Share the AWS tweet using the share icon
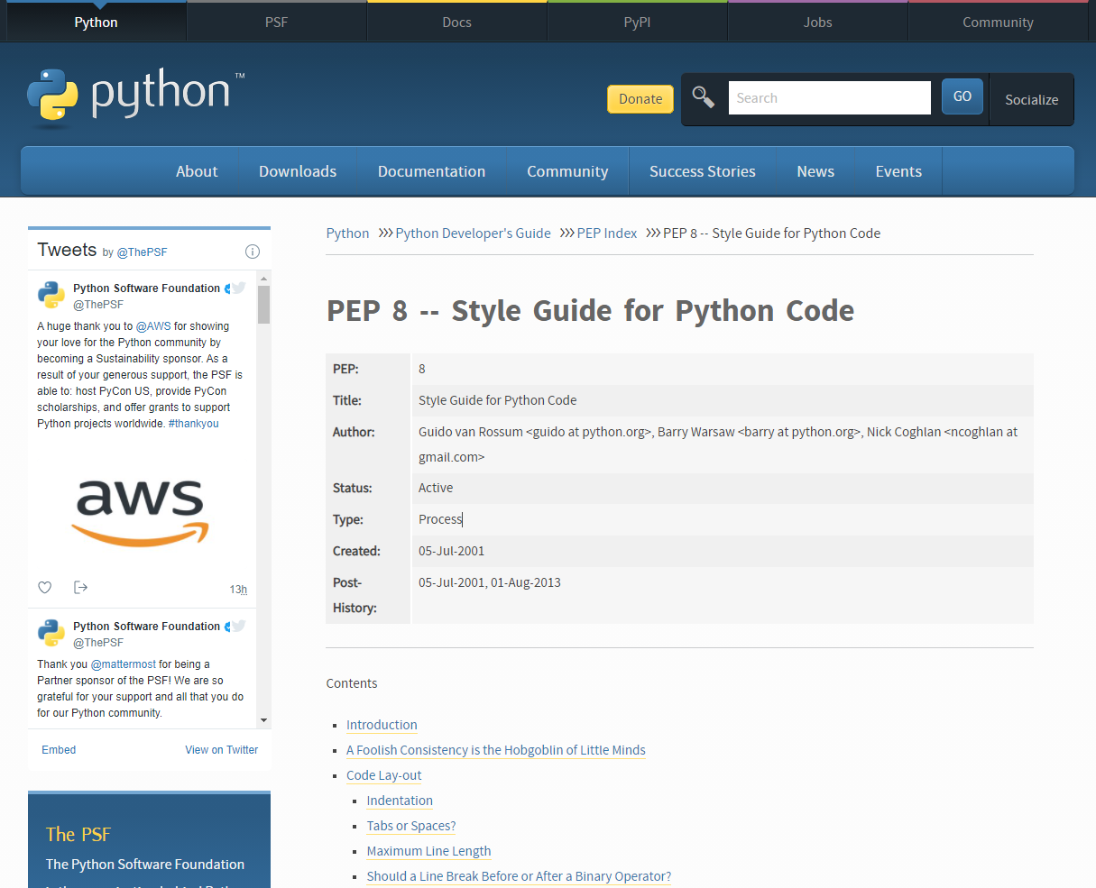Image resolution: width=1096 pixels, height=888 pixels. tap(80, 588)
